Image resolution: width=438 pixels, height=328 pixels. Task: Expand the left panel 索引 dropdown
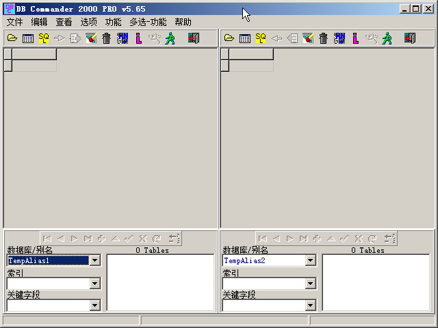pos(95,284)
